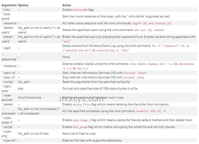Click the diskshadow command in shadows row
This screenshot has width=199, height=144.
pyautogui.click(x=186, y=64)
